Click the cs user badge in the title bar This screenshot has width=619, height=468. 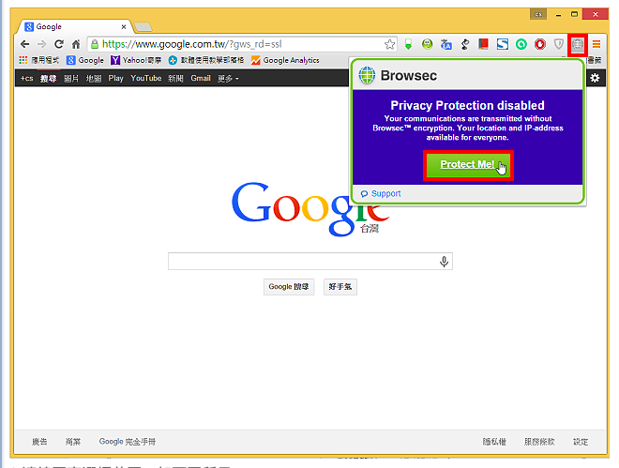[x=538, y=14]
